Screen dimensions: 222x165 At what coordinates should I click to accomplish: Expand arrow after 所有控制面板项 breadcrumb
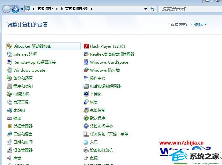92,9
